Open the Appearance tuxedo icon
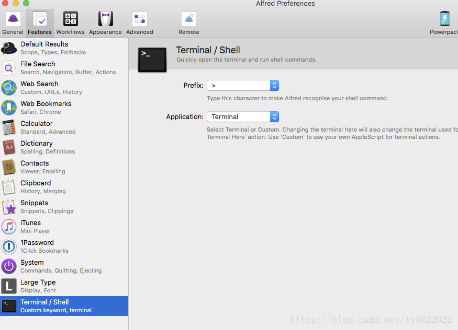Screen dimensions: 458x330 click(x=105, y=19)
